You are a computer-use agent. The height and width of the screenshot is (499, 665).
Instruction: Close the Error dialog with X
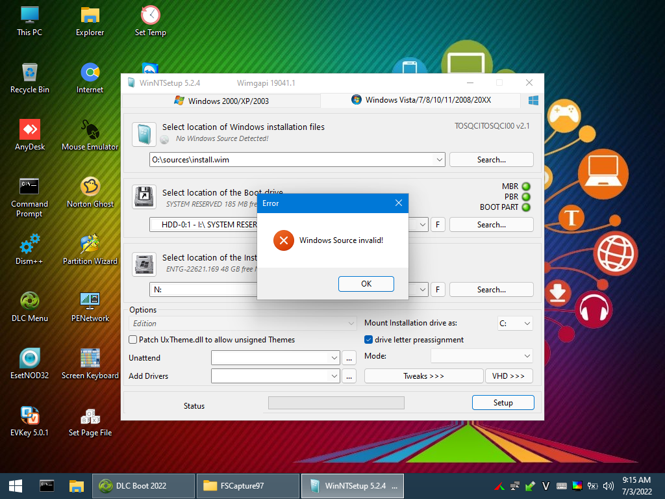pyautogui.click(x=399, y=203)
